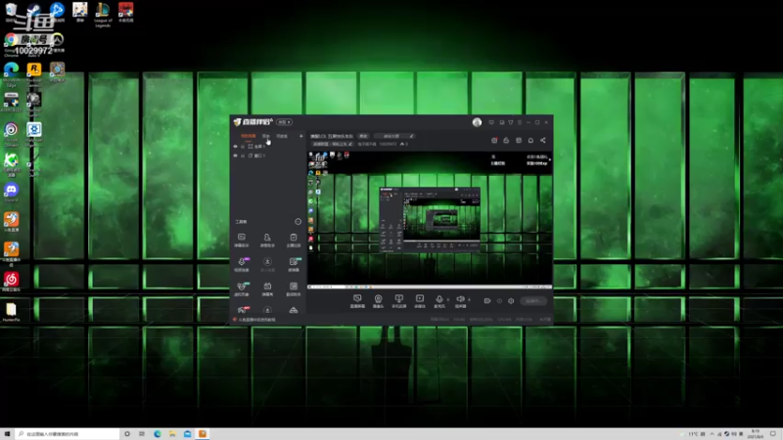Screen dimensions: 783x440
Task: Open the share icon in the room bar
Action: pos(543,140)
